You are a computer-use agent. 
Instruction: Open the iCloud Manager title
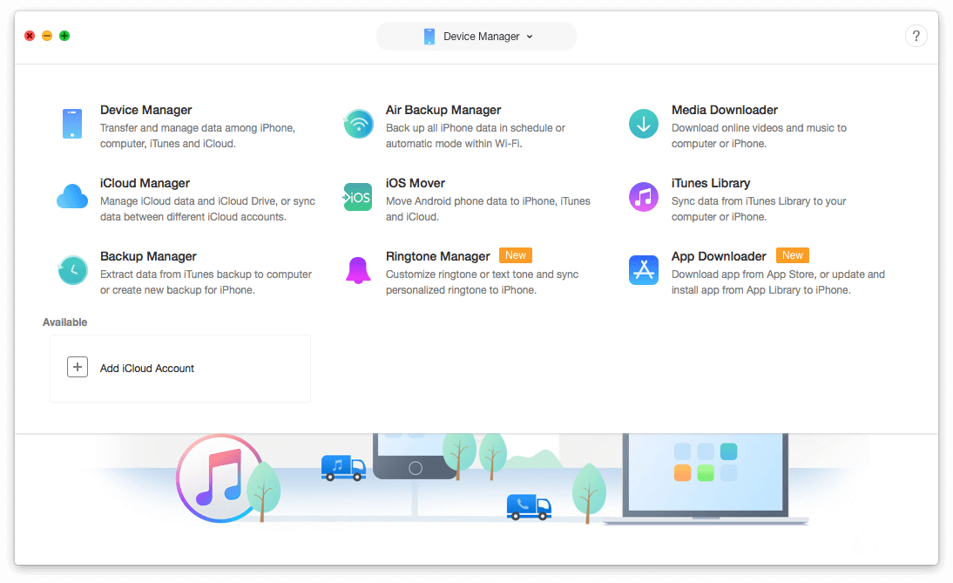click(x=145, y=183)
